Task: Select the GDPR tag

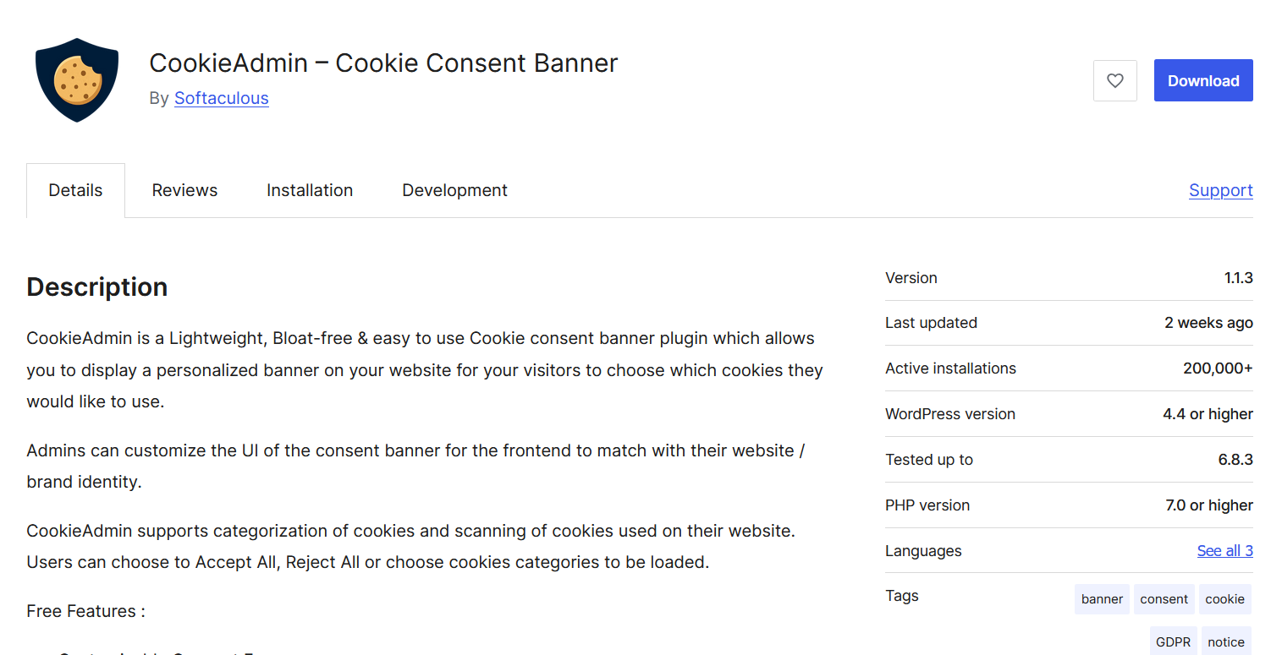Action: pyautogui.click(x=1173, y=641)
